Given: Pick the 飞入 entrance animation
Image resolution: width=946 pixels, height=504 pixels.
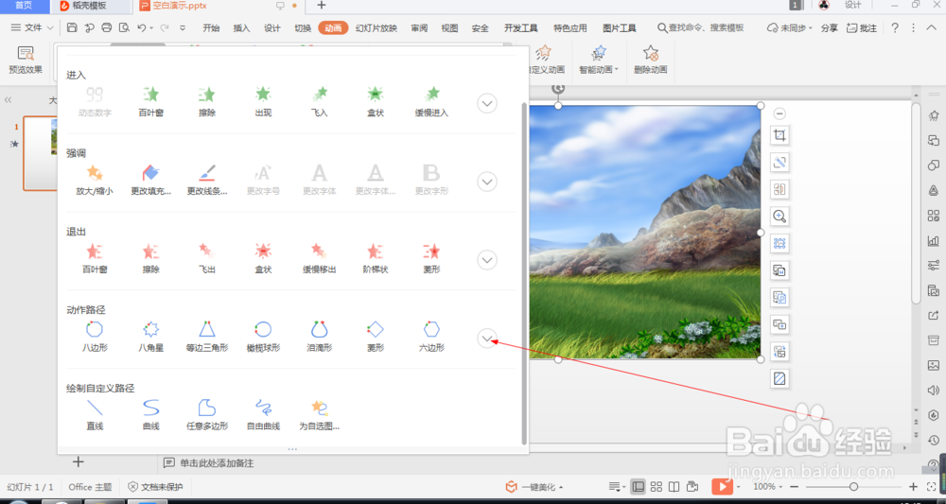Looking at the screenshot, I should click(319, 101).
